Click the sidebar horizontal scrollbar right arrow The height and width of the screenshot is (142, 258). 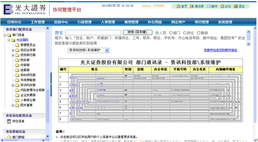43,140
